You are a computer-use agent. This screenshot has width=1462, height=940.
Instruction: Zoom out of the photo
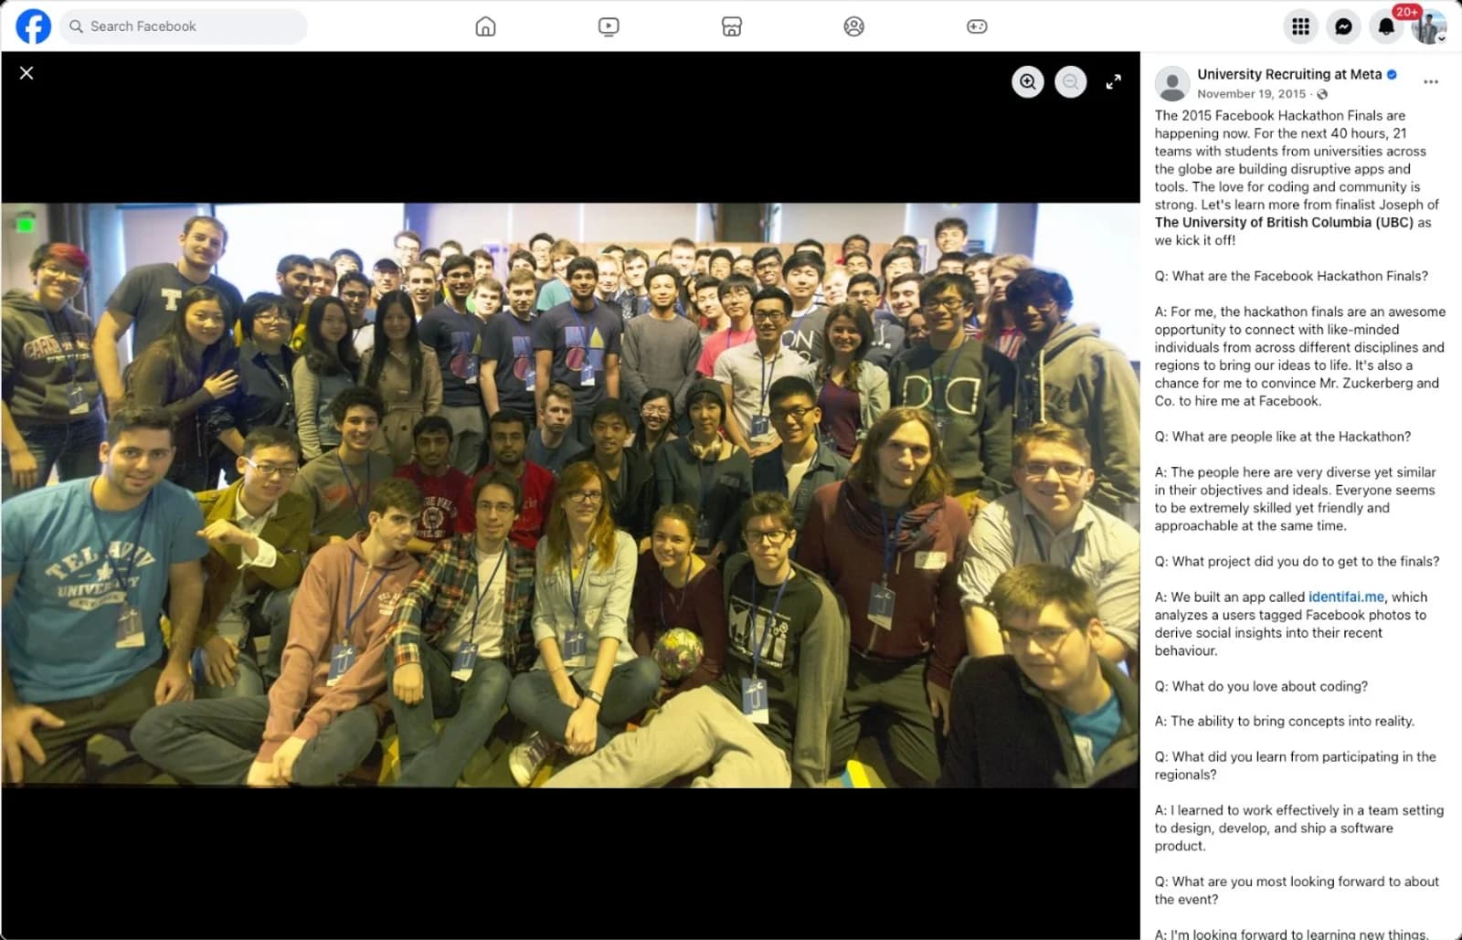[1071, 82]
